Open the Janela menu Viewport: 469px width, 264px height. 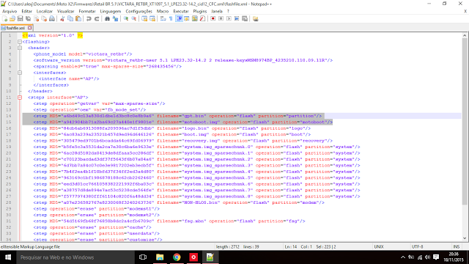pyautogui.click(x=217, y=12)
